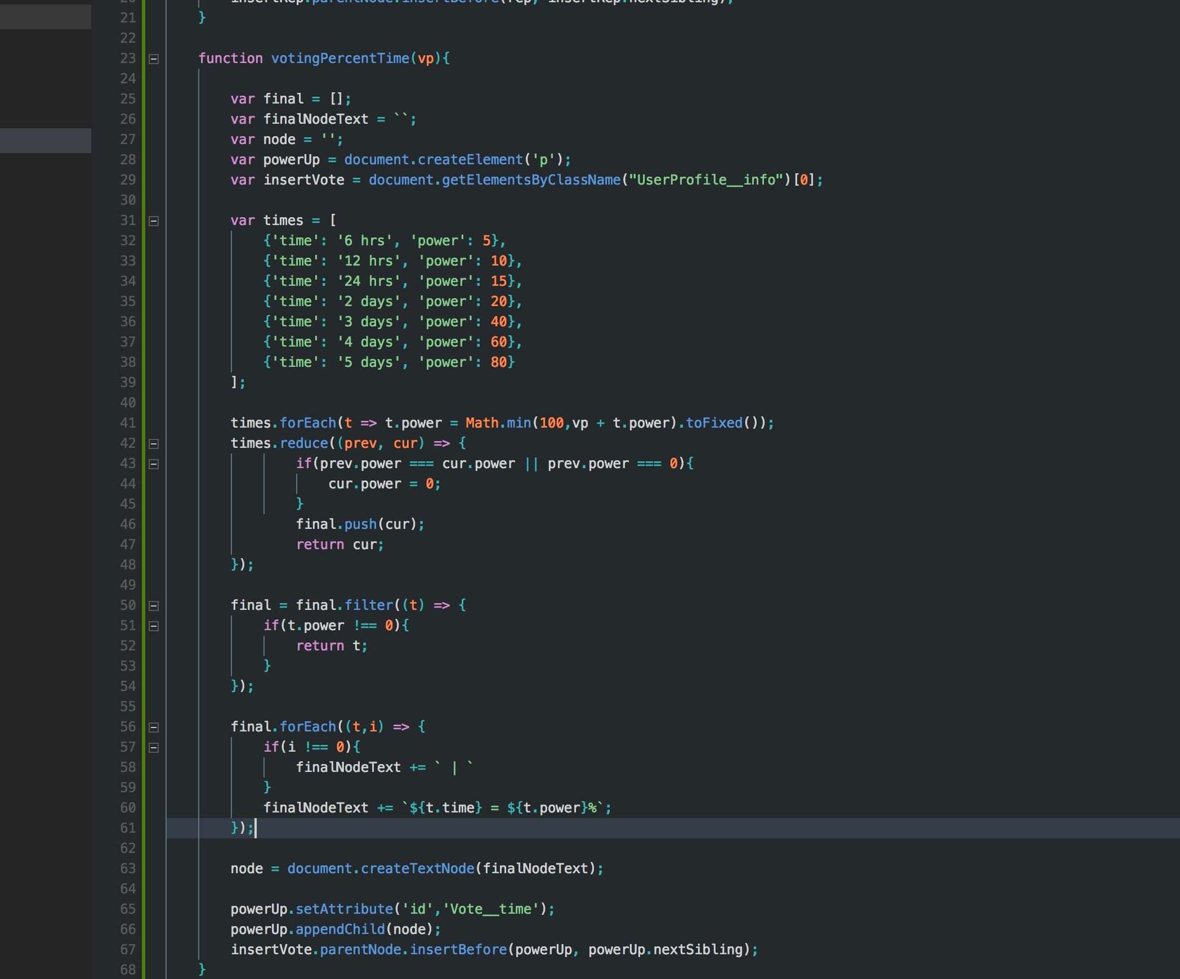Fold the times.reduce callback block

coord(153,444)
